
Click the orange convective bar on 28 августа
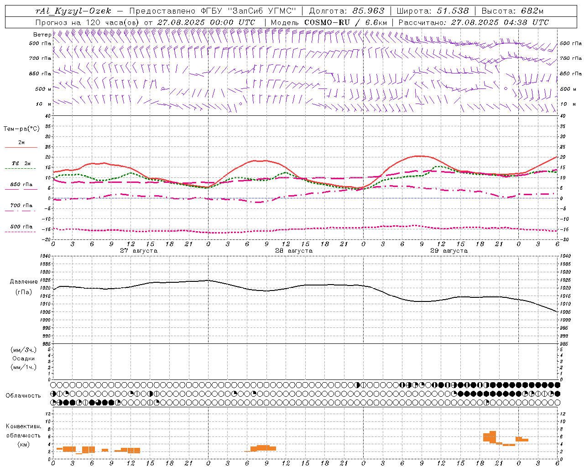pos(263,448)
